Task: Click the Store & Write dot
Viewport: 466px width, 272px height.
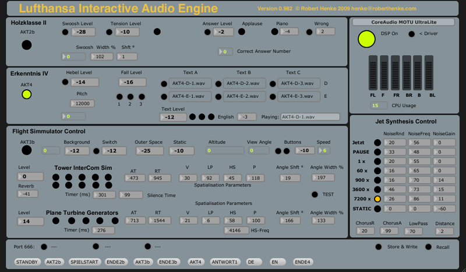Action: (x=379, y=247)
